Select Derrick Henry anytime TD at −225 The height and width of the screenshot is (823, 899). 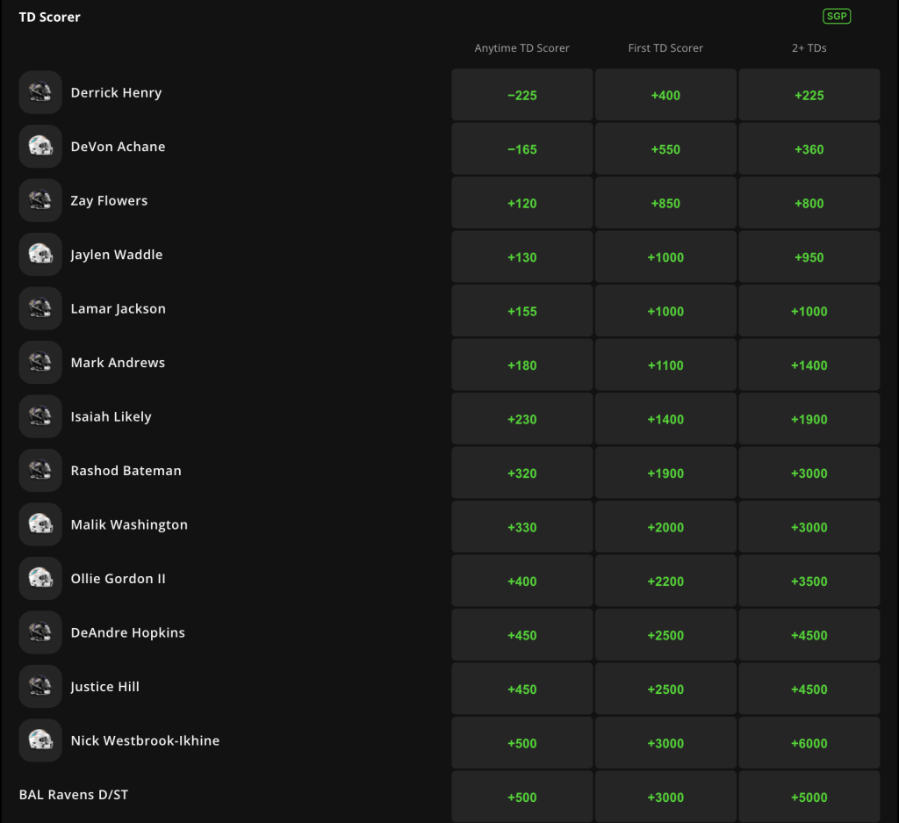point(522,95)
